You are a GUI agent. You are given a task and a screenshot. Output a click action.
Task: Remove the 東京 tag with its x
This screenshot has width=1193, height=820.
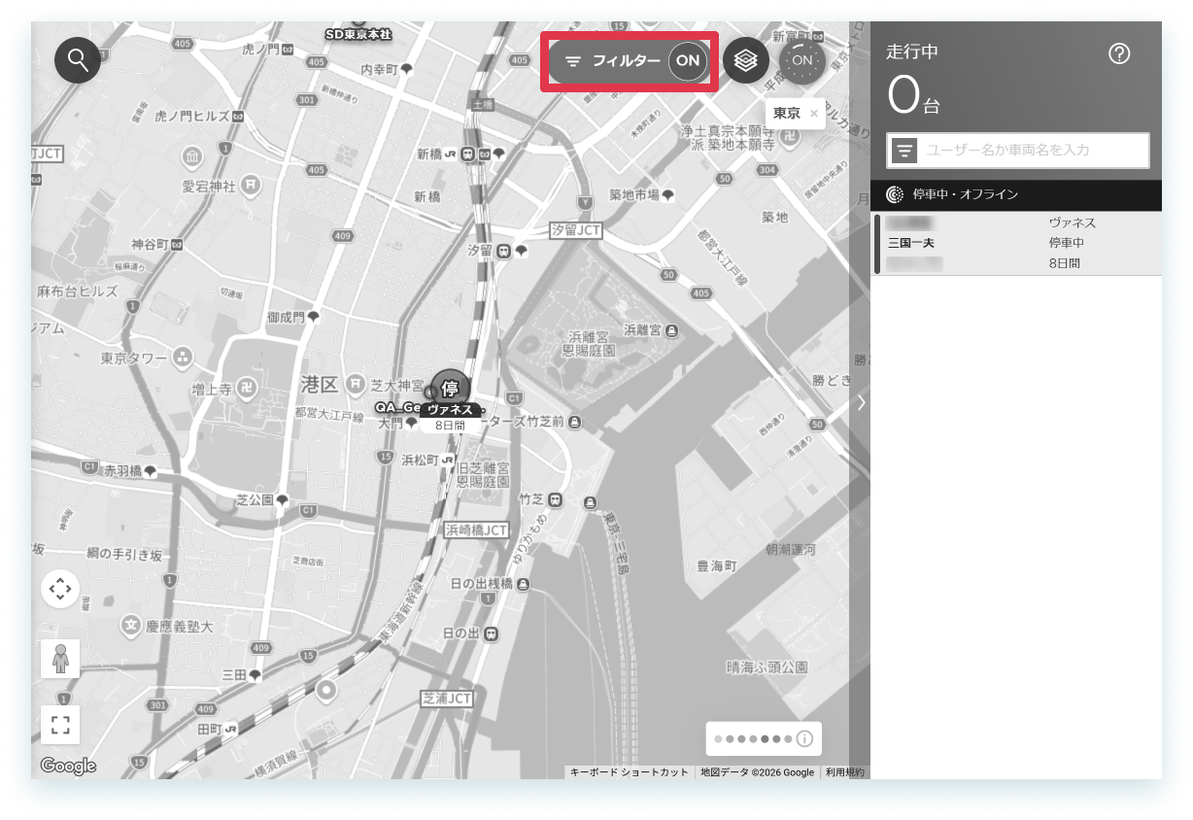(x=814, y=114)
